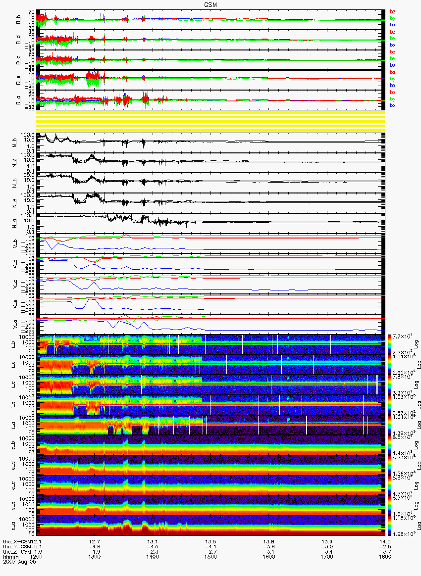The image size is (421, 576).
Task: Select the 1500 time tick label
Action: coord(210,557)
